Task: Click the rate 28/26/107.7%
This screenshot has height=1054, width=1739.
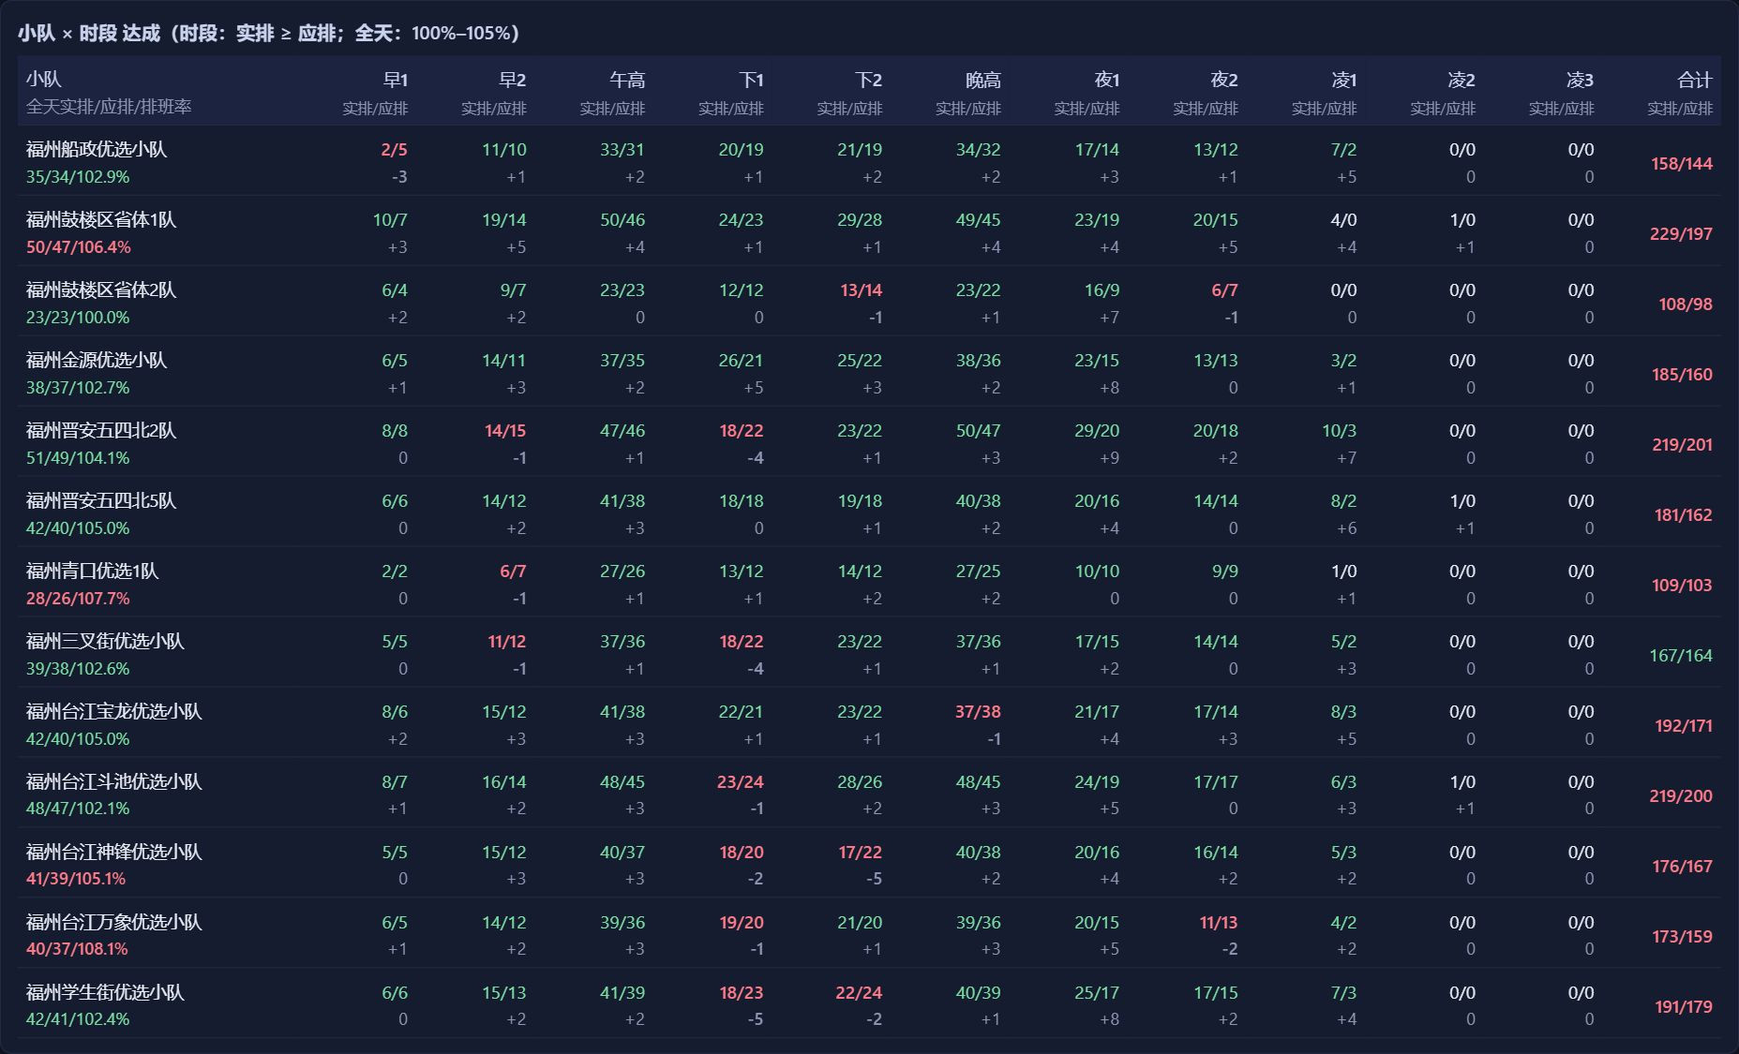Action: click(x=78, y=599)
